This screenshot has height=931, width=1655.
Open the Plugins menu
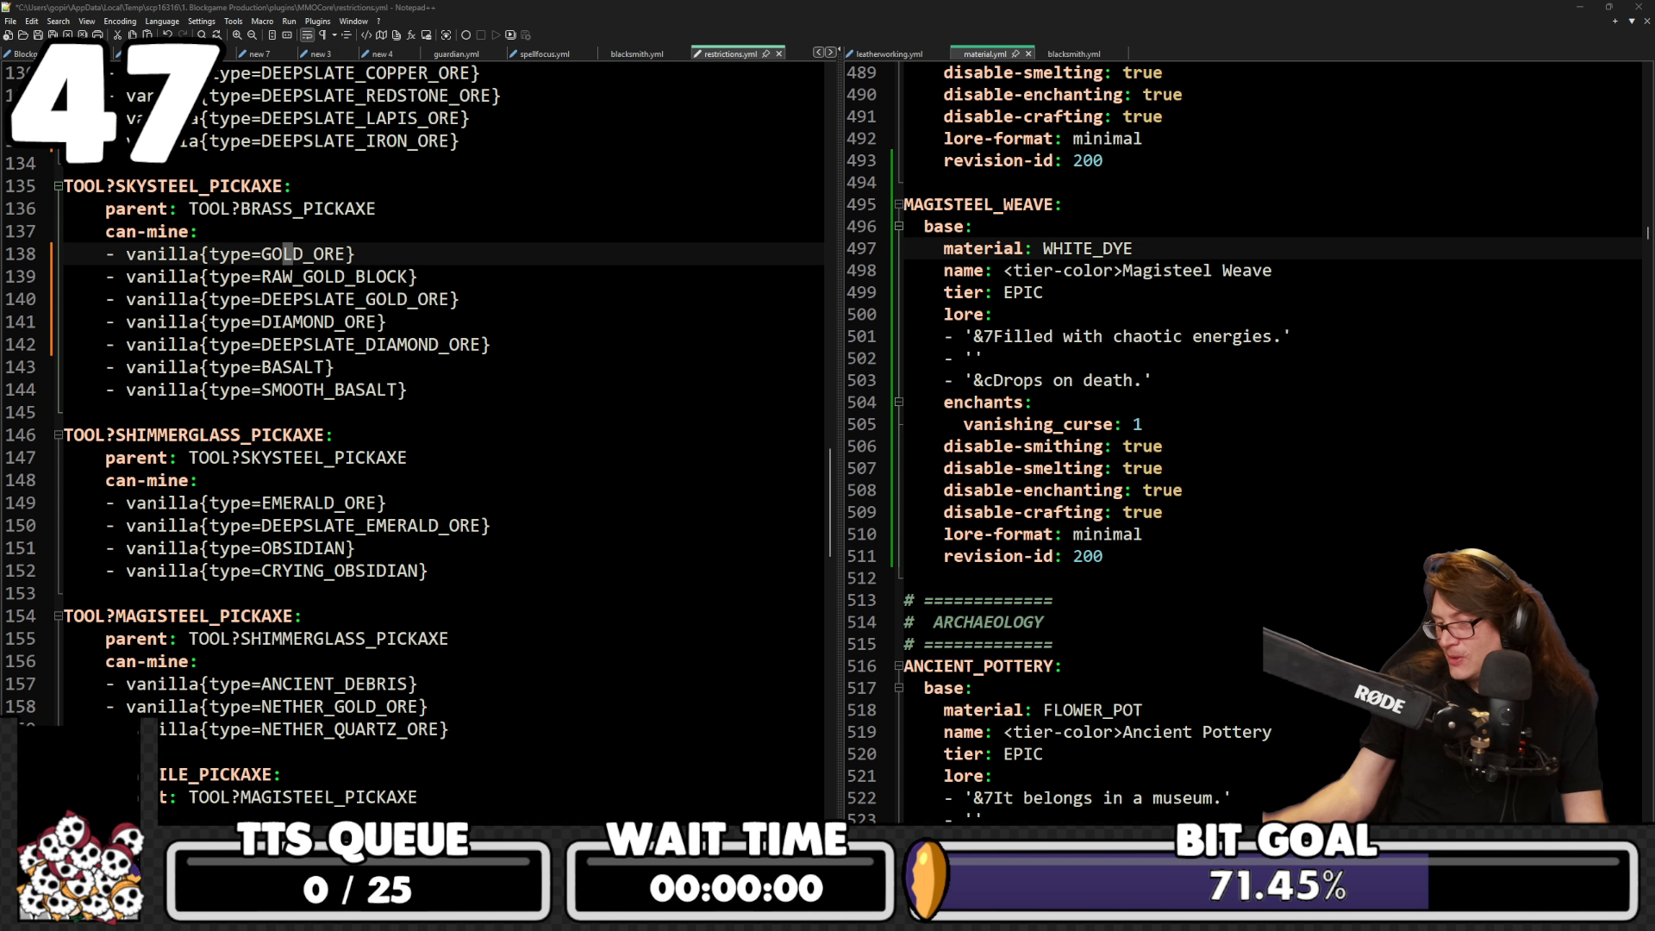pyautogui.click(x=316, y=21)
